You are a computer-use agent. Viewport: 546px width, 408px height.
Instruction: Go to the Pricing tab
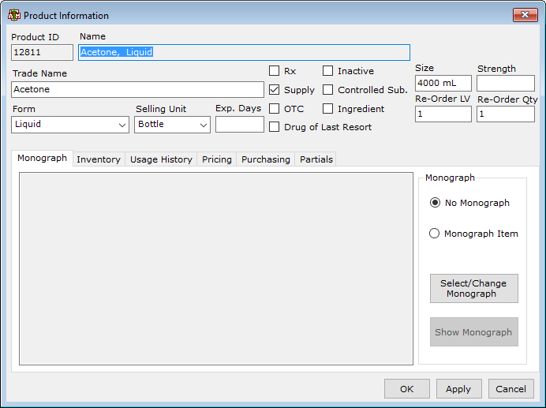tap(217, 159)
